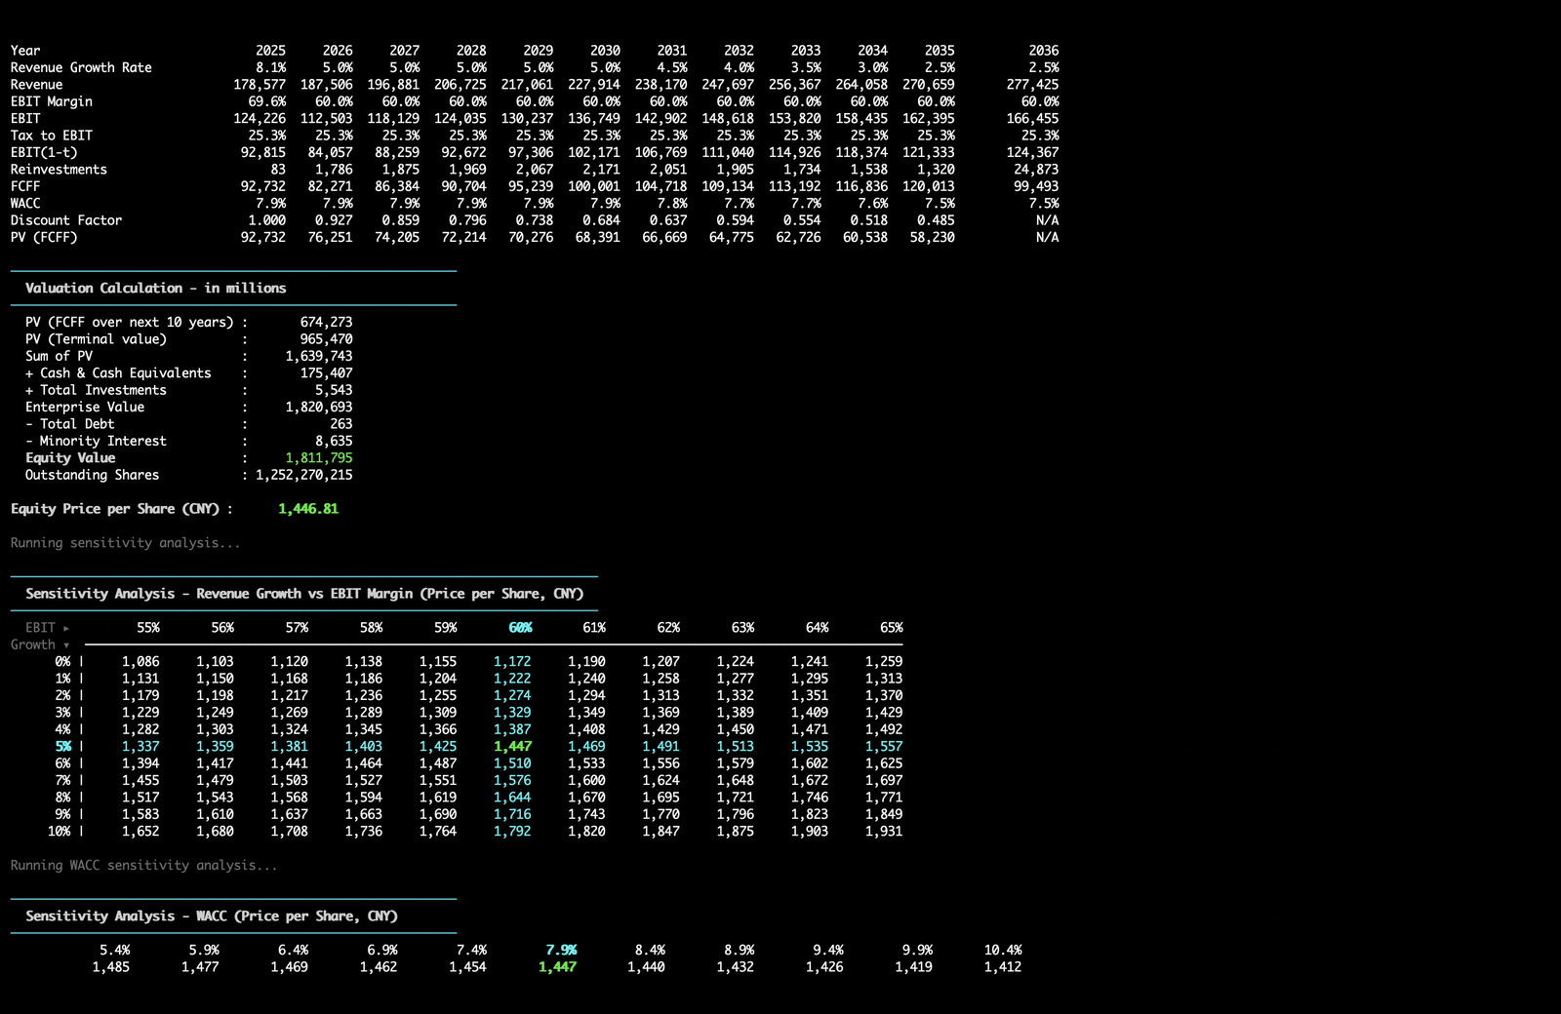The image size is (1561, 1014).
Task: Select the '2025' year column header
Action: [271, 51]
